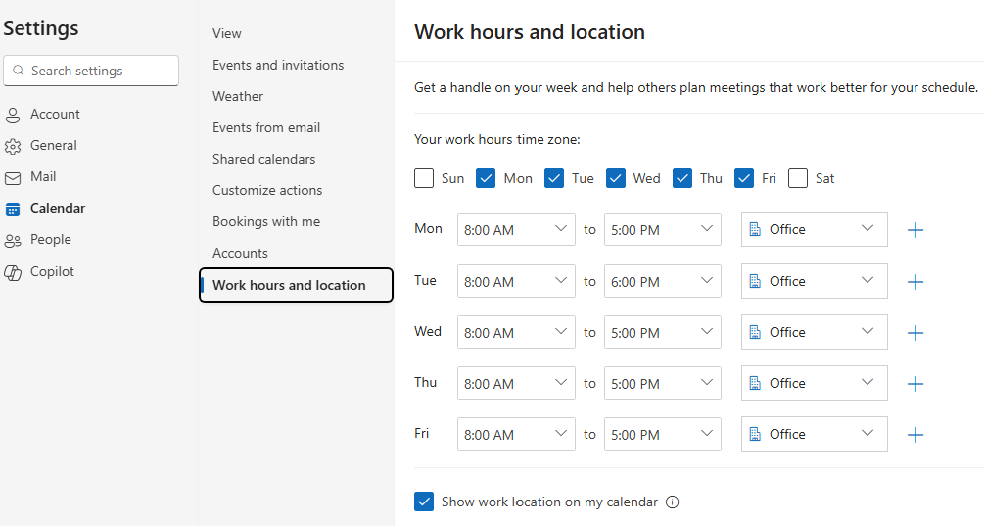
Task: Open the calendar Accounts settings
Action: click(240, 254)
